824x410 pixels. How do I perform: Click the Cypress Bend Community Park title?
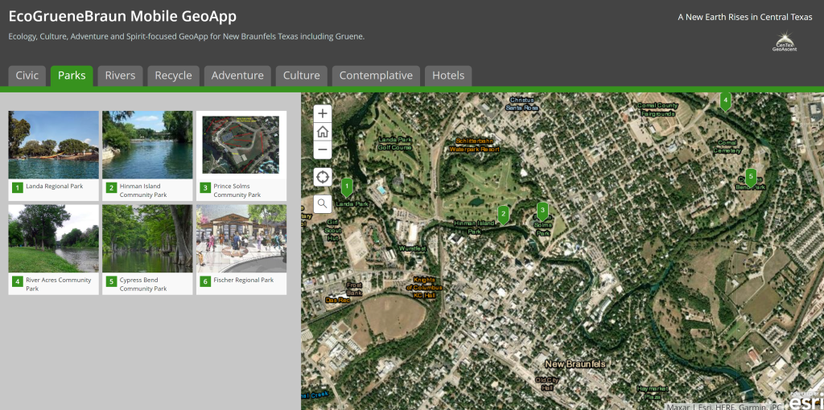coord(143,285)
